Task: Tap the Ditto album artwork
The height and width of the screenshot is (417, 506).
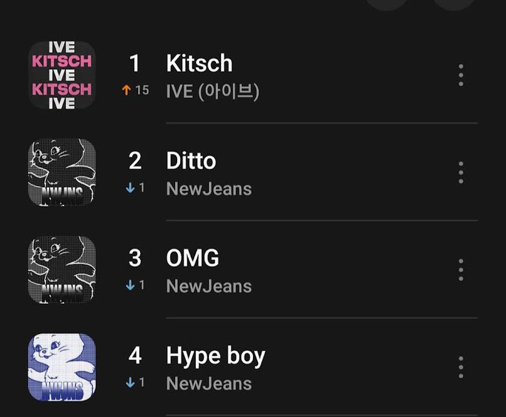Action: pos(62,172)
